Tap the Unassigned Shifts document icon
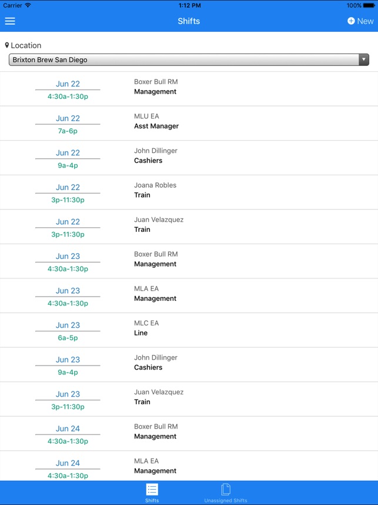The width and height of the screenshot is (378, 505). pos(225,489)
